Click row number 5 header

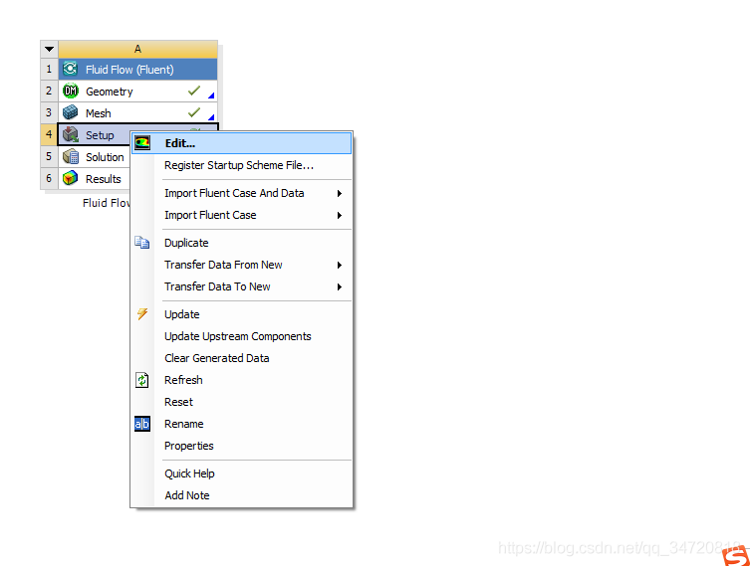click(x=49, y=156)
